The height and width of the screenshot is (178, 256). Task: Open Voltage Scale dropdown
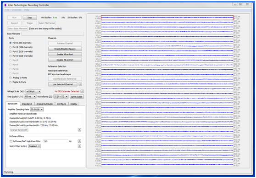click(x=33, y=91)
